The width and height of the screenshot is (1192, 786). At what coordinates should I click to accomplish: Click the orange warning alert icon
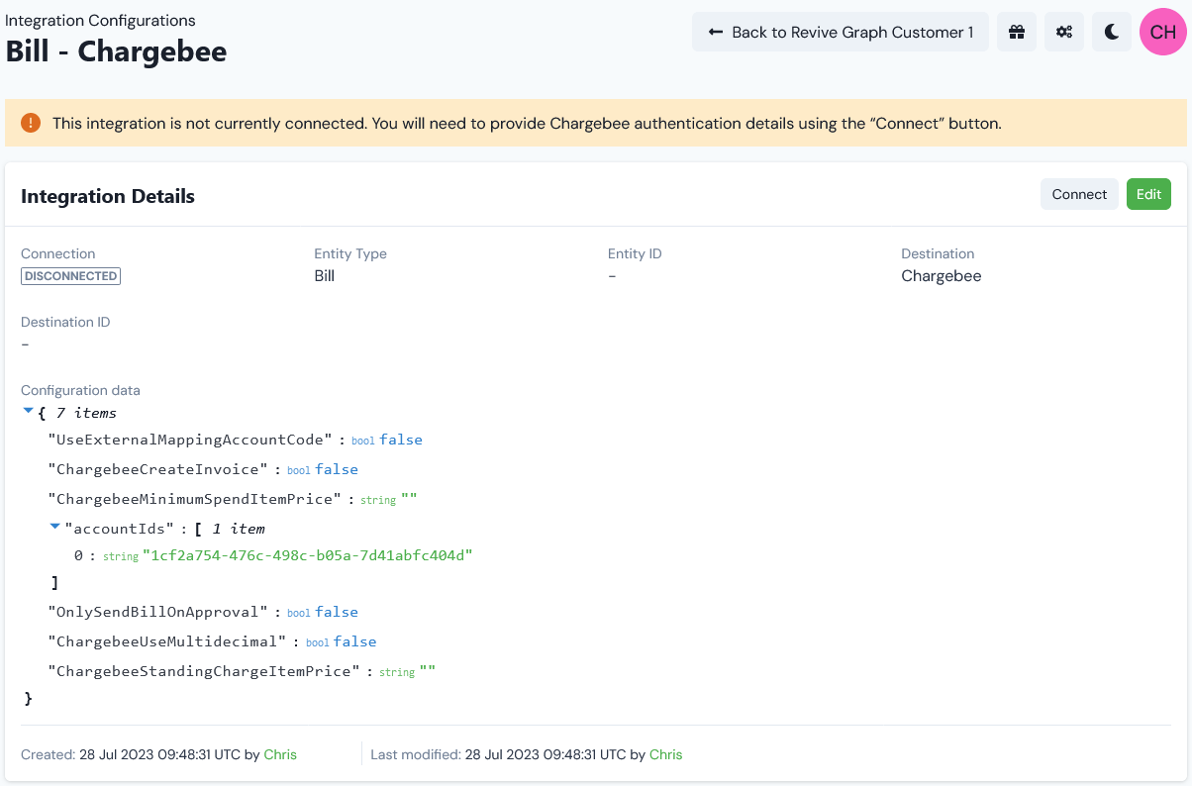pos(31,123)
